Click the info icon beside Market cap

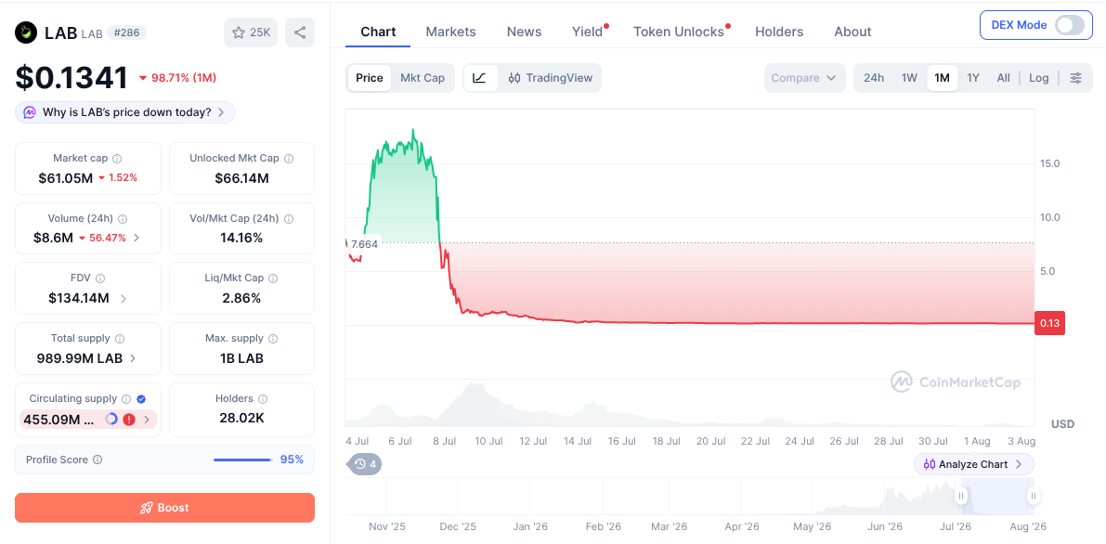pyautogui.click(x=118, y=159)
